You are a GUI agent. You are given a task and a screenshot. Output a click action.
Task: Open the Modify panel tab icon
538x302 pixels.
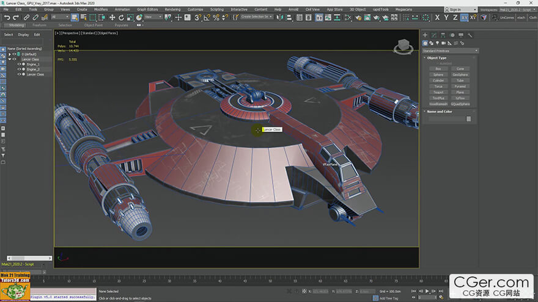pyautogui.click(x=434, y=35)
